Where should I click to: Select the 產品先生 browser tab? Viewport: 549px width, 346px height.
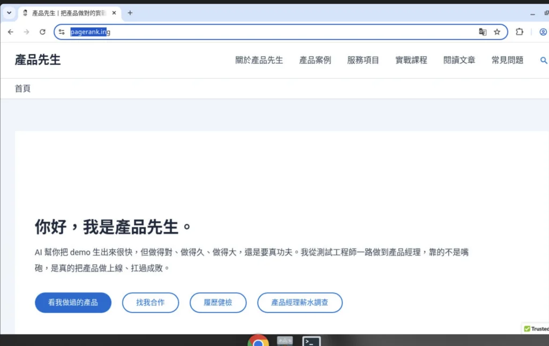pos(69,13)
